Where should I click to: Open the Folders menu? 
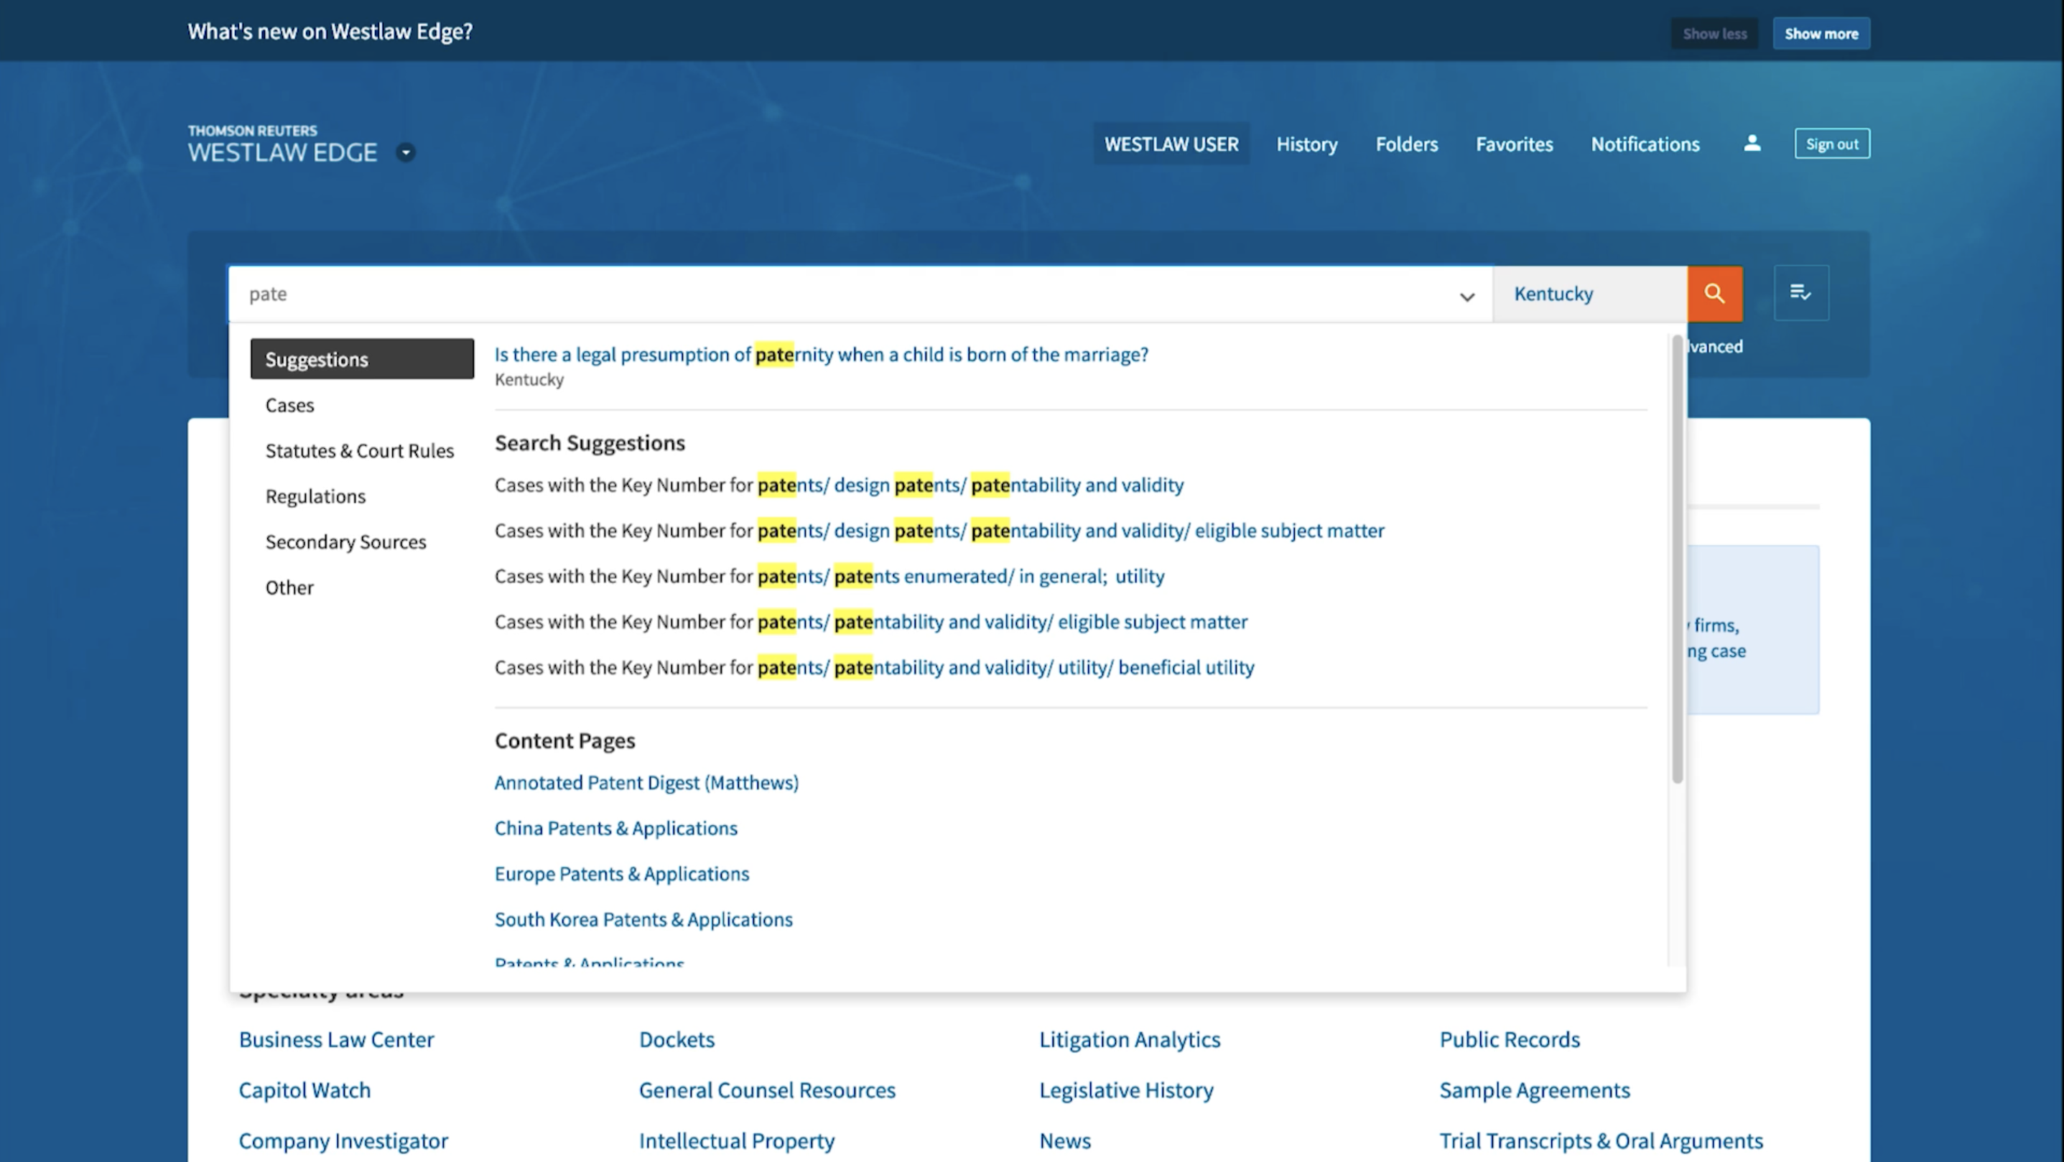[1406, 144]
